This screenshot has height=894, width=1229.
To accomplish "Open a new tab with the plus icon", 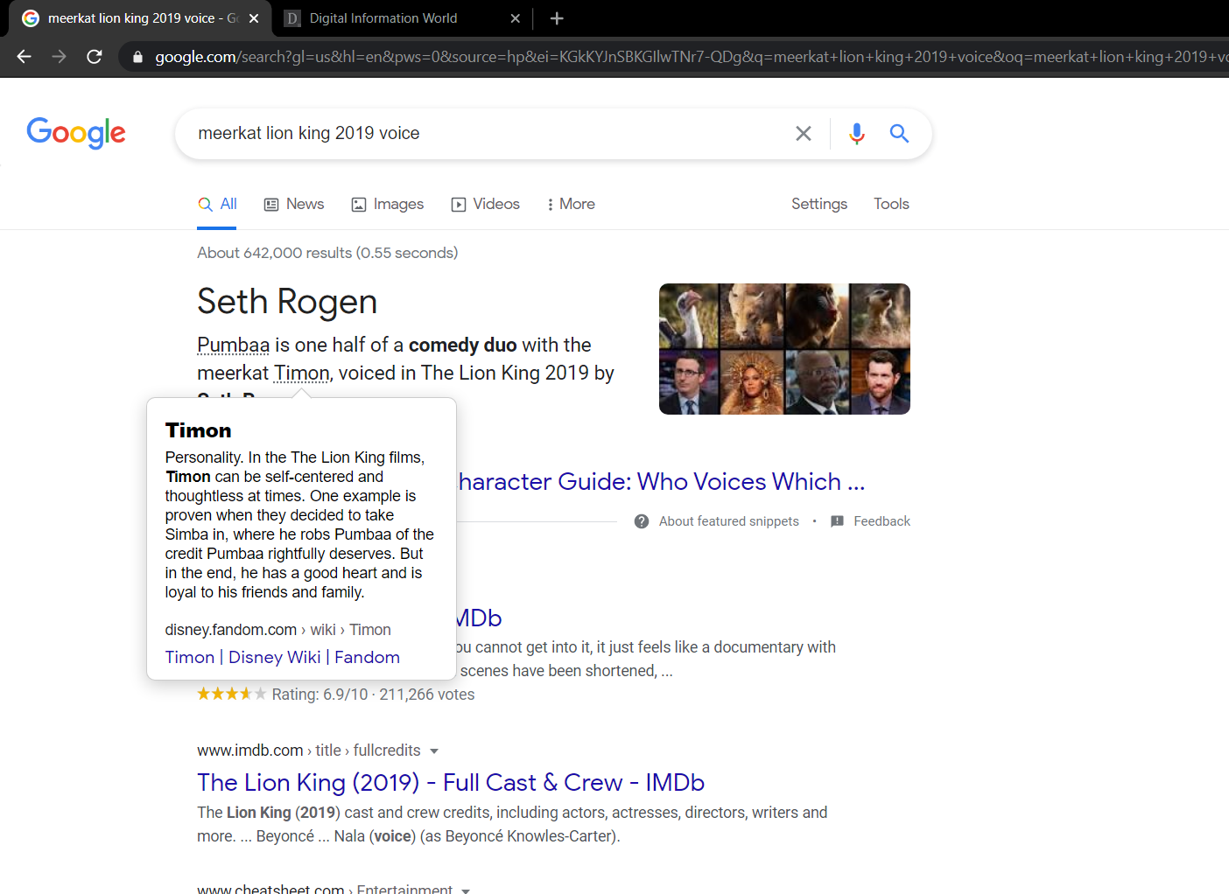I will click(x=557, y=18).
